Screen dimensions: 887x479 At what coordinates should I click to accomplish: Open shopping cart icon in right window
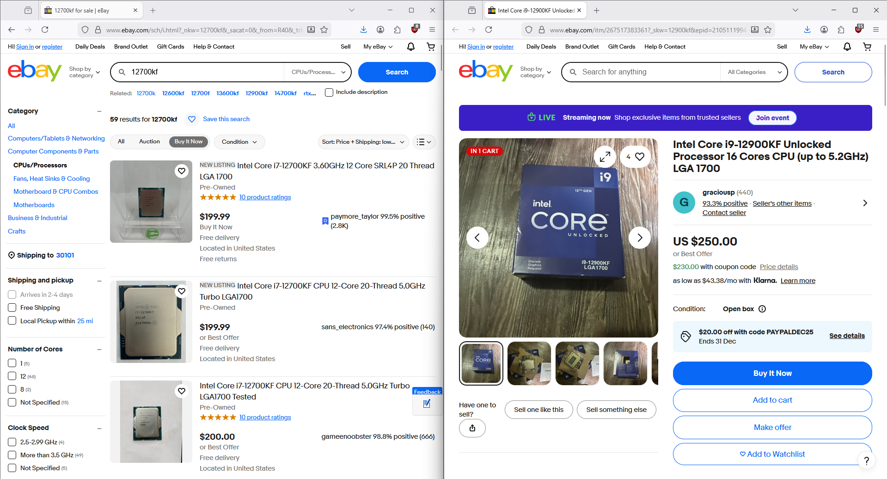pyautogui.click(x=867, y=47)
